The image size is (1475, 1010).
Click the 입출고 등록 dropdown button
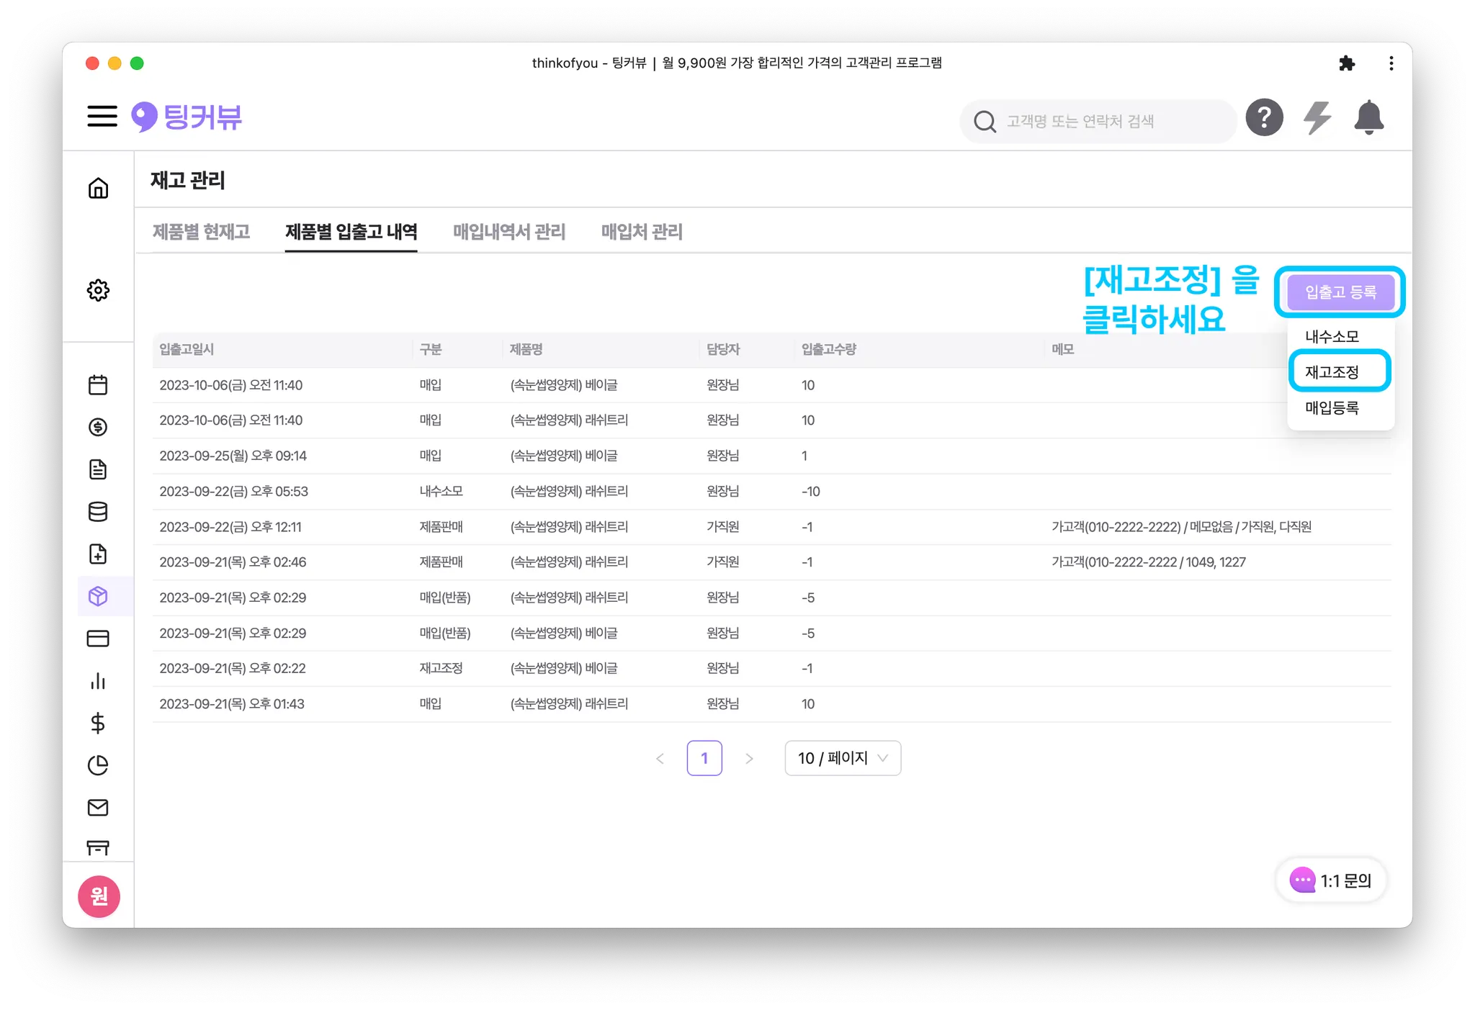[1340, 292]
